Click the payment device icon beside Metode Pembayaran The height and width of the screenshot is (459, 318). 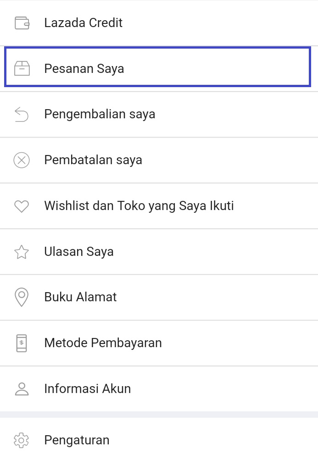click(22, 343)
